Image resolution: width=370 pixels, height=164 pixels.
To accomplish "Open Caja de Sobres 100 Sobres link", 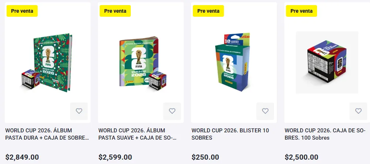I will [325, 134].
